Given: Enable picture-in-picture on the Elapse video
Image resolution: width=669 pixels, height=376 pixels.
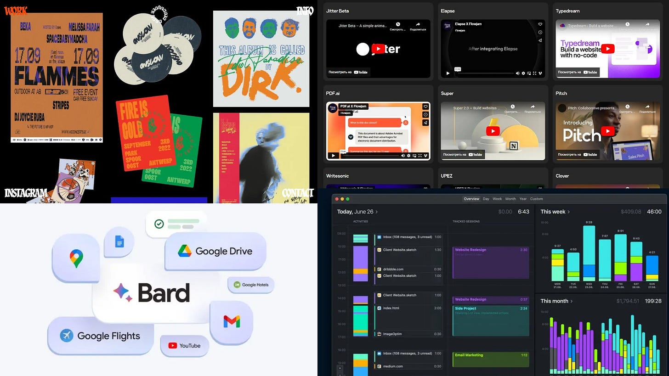Looking at the screenshot, I should click(529, 73).
